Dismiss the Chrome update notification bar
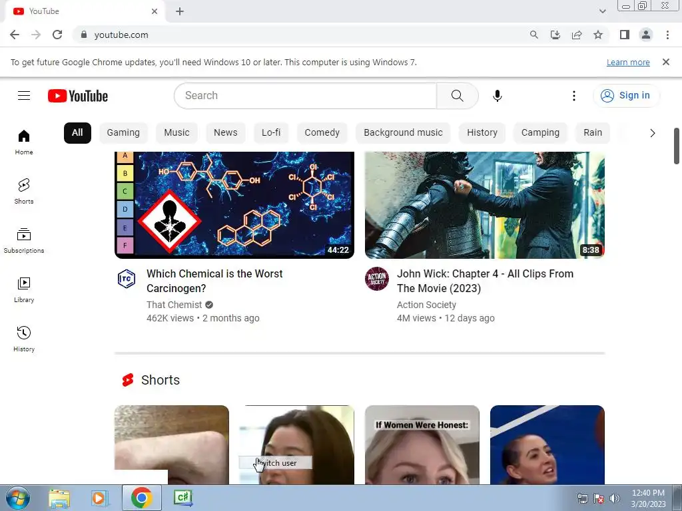Viewport: 682px width, 511px height. pos(666,62)
